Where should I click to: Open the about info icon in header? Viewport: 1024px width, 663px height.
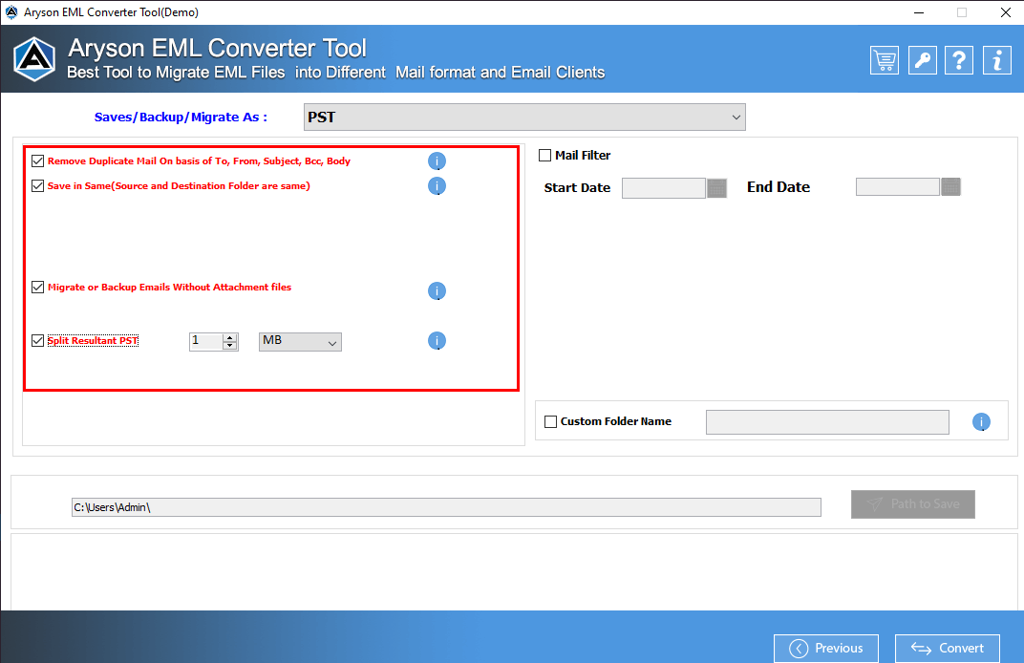[996, 61]
